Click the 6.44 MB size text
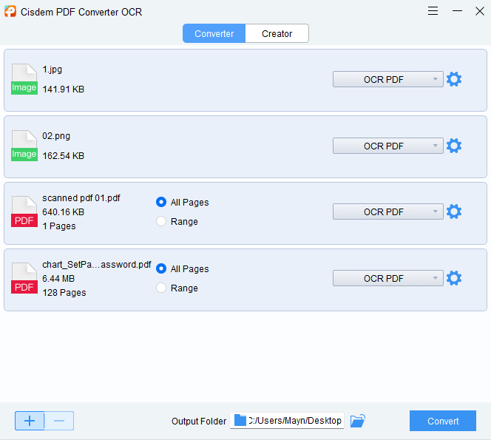Image resolution: width=491 pixels, height=440 pixels. click(x=58, y=278)
